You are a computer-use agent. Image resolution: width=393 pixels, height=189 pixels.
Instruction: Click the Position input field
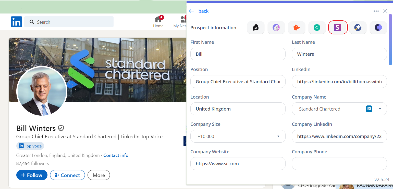238,82
